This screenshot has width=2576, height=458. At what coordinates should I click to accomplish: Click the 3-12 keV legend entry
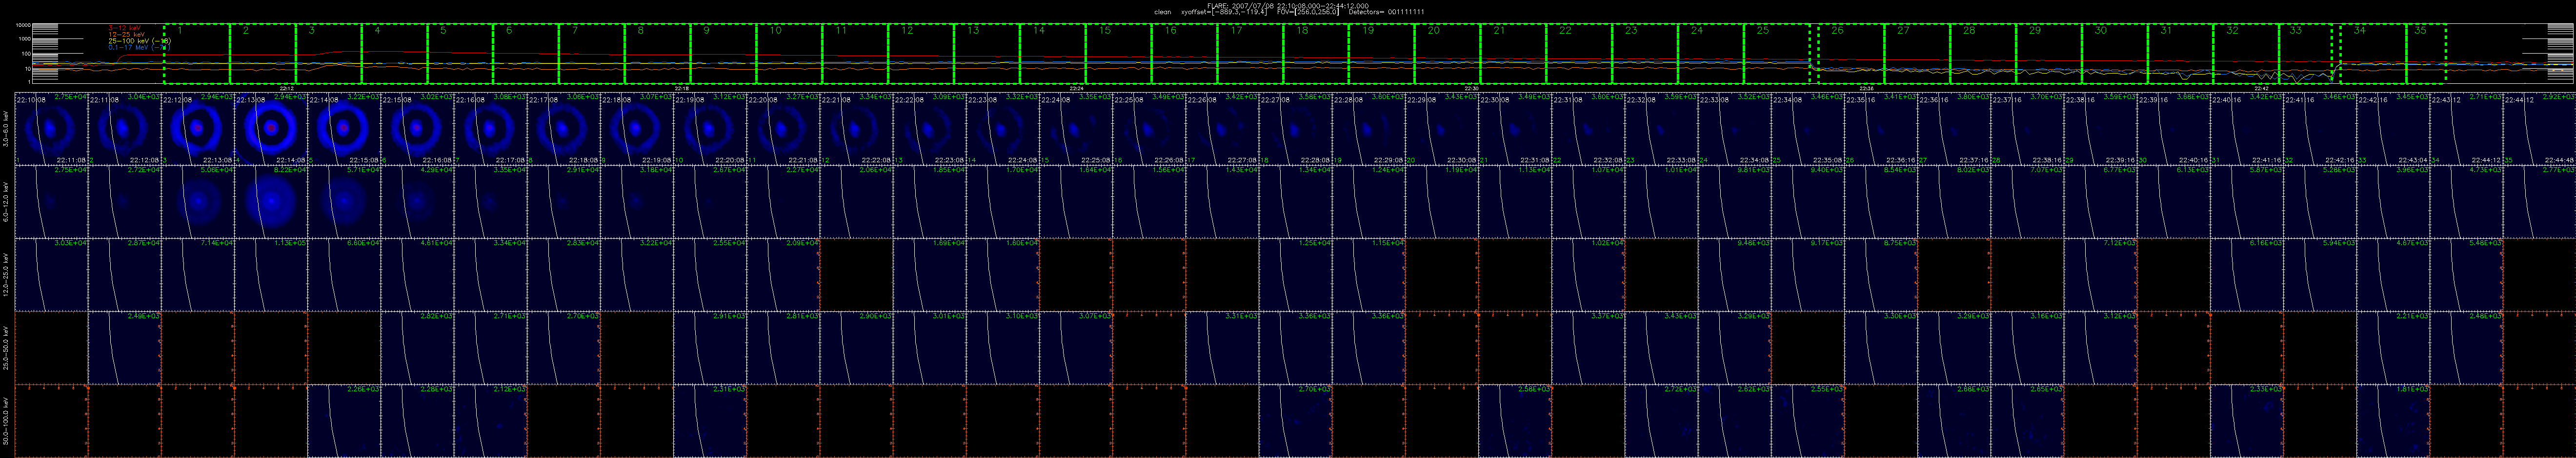tap(124, 28)
